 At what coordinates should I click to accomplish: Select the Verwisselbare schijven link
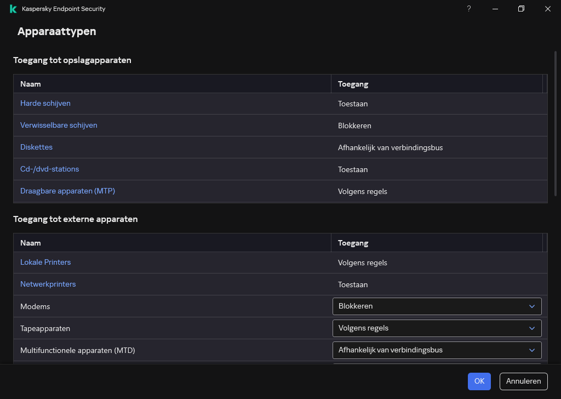pyautogui.click(x=59, y=125)
